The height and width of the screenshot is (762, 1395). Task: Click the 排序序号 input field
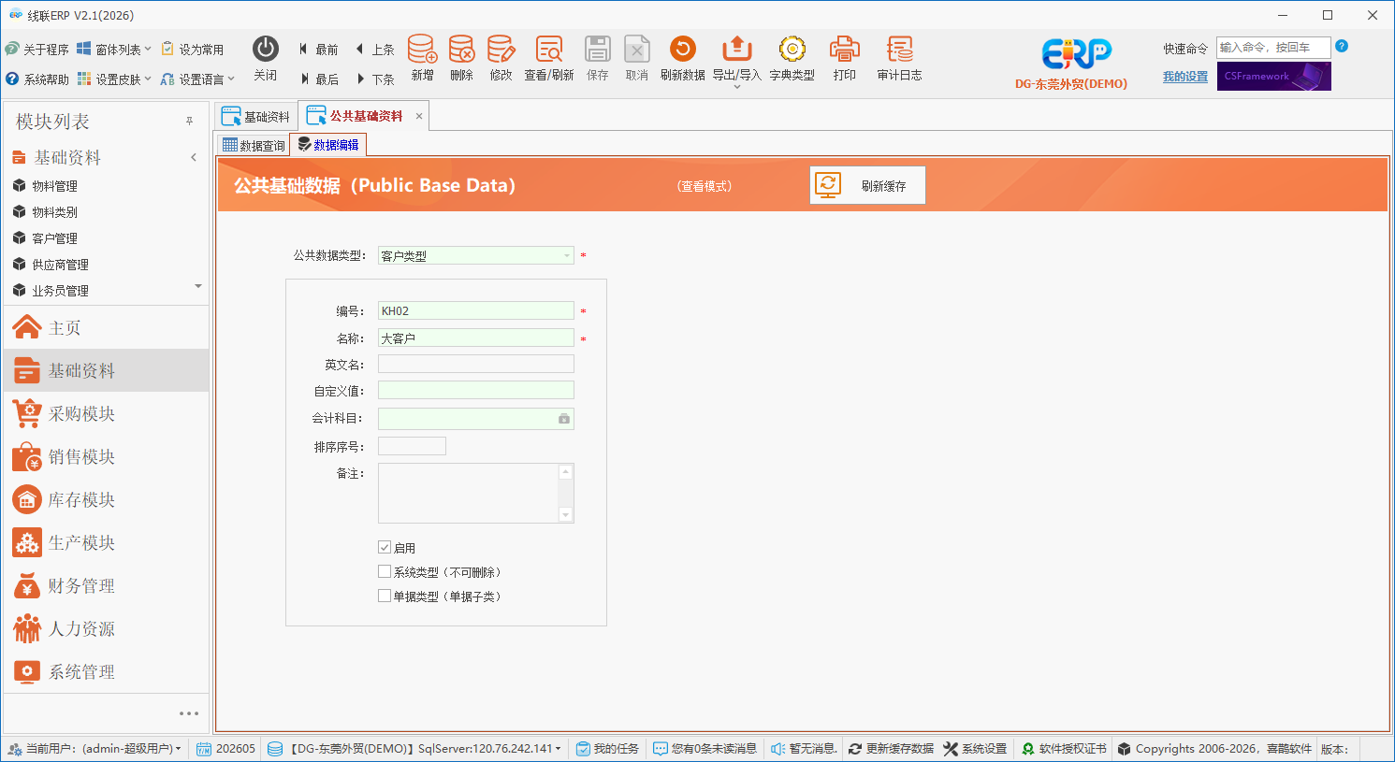(x=412, y=446)
